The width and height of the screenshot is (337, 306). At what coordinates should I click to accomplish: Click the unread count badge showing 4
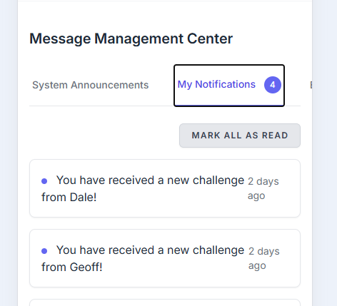tap(273, 85)
